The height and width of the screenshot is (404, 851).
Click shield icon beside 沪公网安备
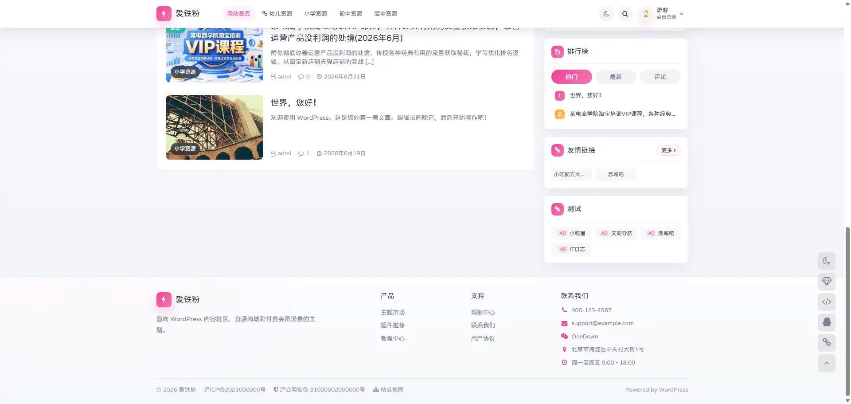point(276,390)
